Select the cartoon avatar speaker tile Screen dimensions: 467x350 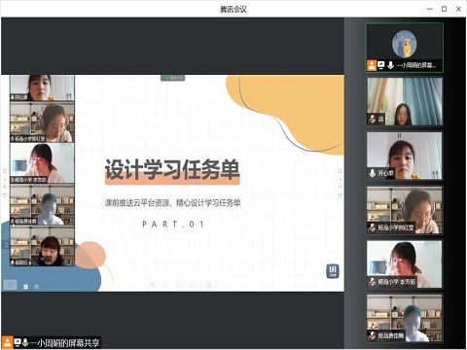click(405, 48)
